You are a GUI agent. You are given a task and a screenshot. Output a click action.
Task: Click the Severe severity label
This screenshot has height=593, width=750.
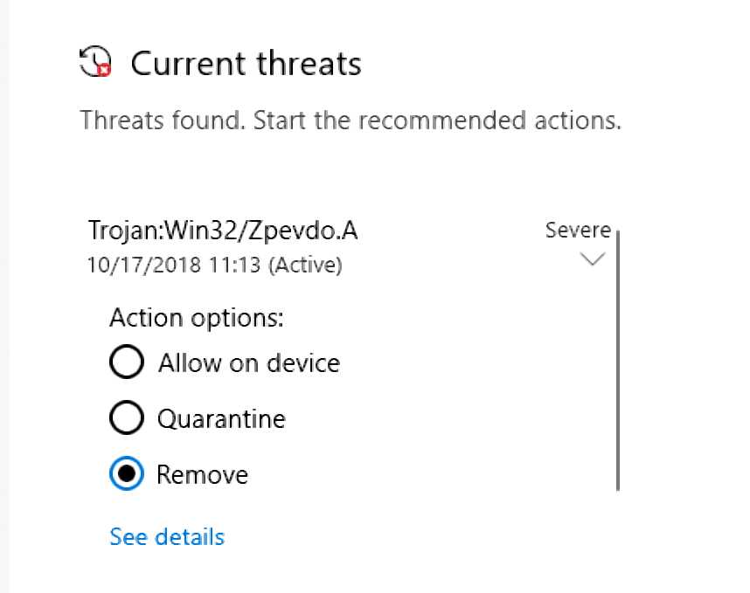pos(577,230)
